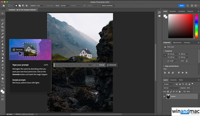Screen dimensions: 200x116
Task: Toggle the width-height link constraint
Action: pyautogui.click(x=165, y=55)
